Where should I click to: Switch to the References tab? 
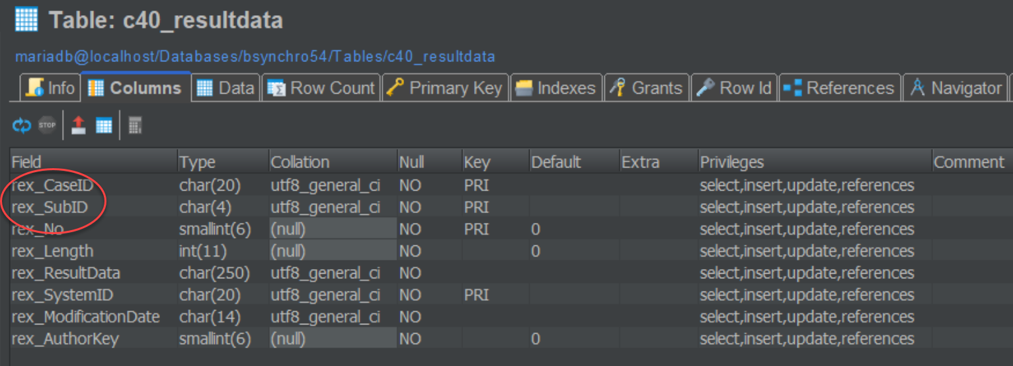840,88
